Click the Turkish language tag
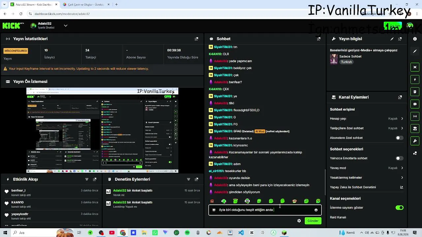Viewport: 422px width, 237px height. (x=346, y=62)
